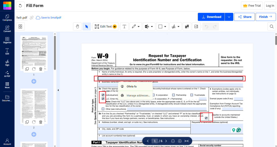This screenshot has width=277, height=147.
Task: Zoom in with the plus button
Action: [x=180, y=141]
